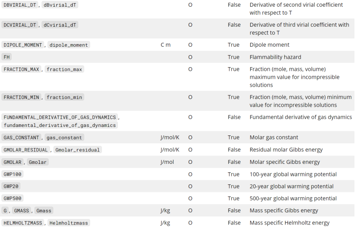
Task: Select the lowercase fundamental_derivative_of_gas_dynamics alias
Action: [x=60, y=125]
